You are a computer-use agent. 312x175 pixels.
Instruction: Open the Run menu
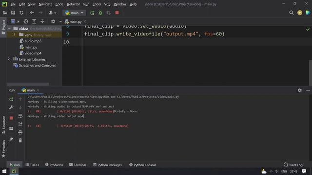[x=86, y=4]
